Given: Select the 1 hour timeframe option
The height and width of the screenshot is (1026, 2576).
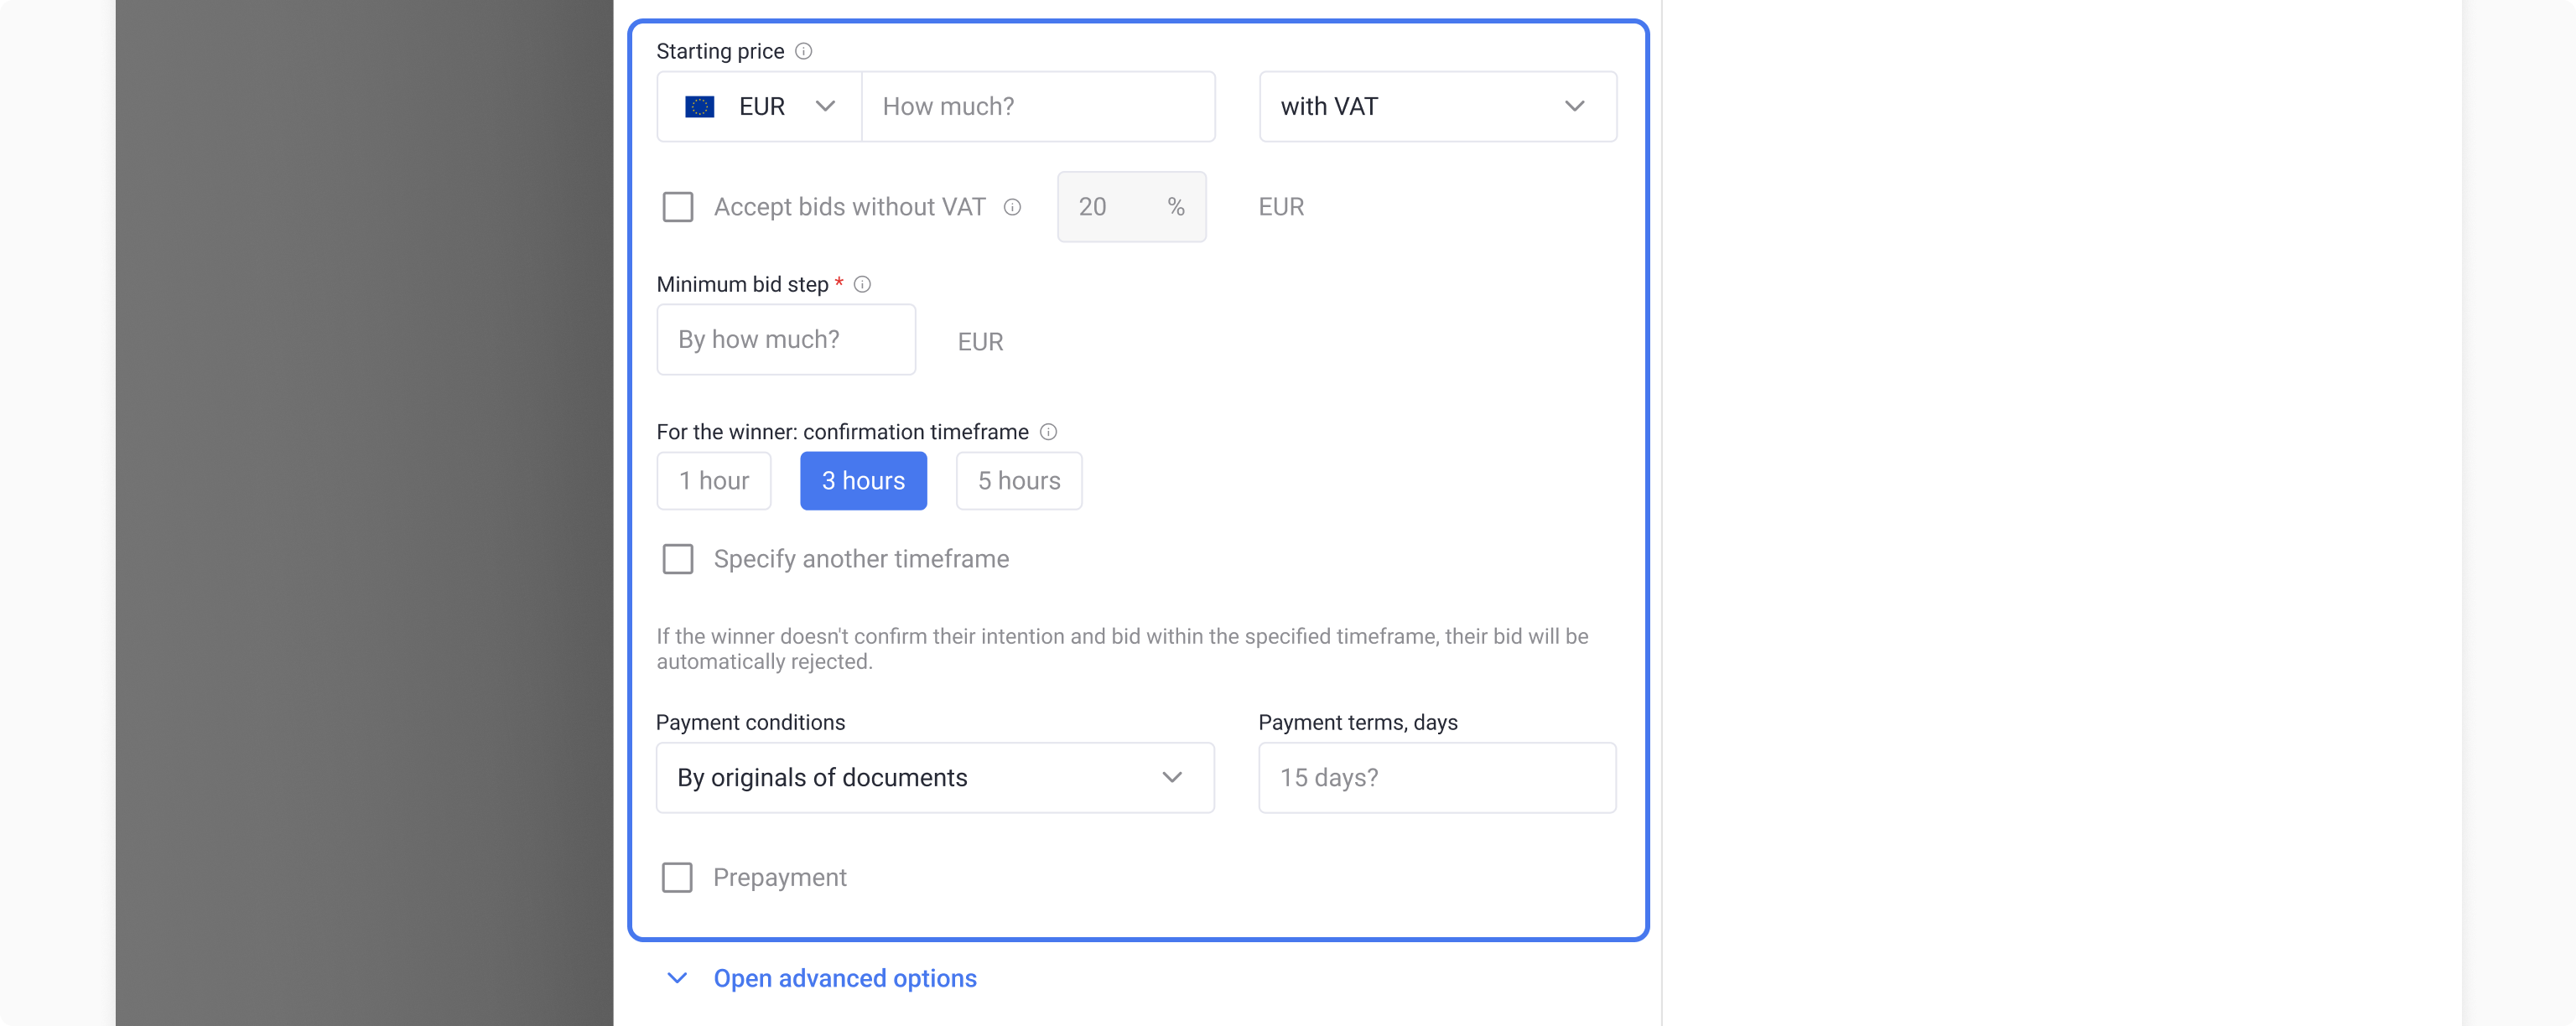Looking at the screenshot, I should 713,481.
